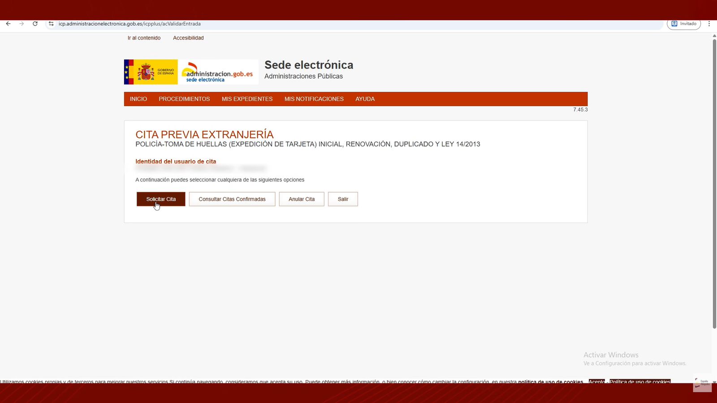The width and height of the screenshot is (717, 403).
Task: Click the 'CITA PREVIA EXTRANJERÍA' title
Action: [204, 134]
